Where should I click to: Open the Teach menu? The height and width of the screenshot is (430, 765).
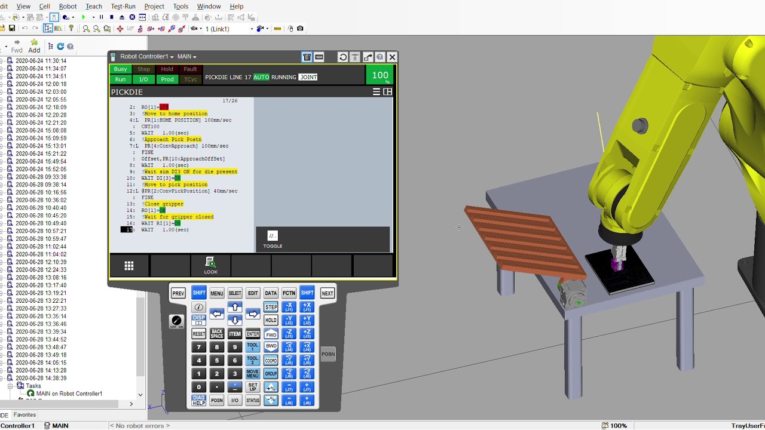point(94,6)
